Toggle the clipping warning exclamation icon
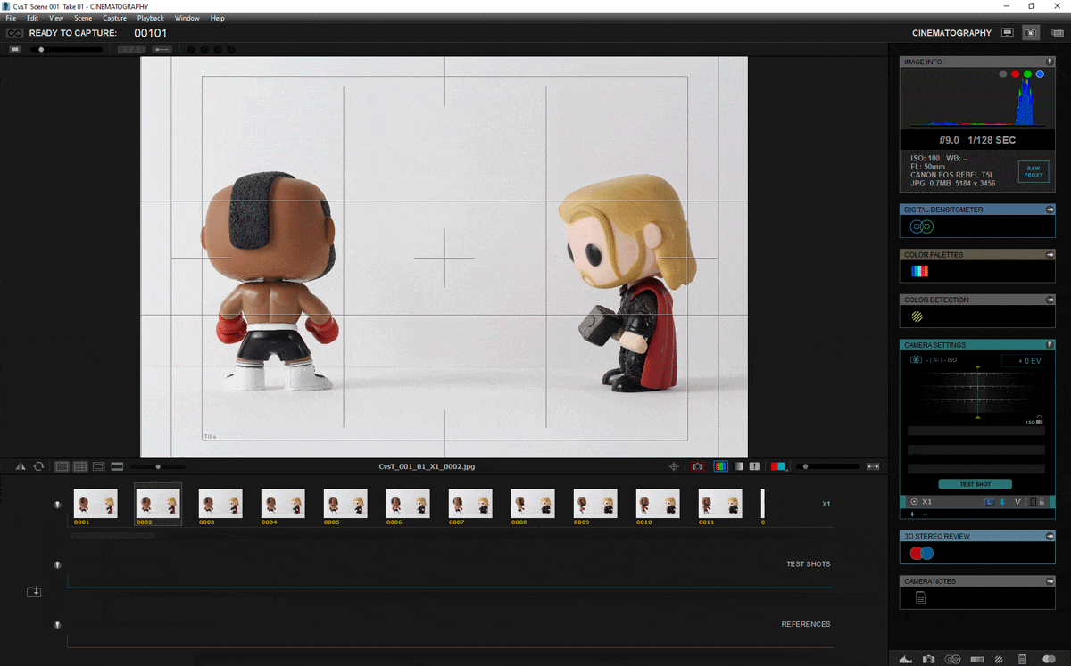This screenshot has height=666, width=1071. click(x=754, y=466)
